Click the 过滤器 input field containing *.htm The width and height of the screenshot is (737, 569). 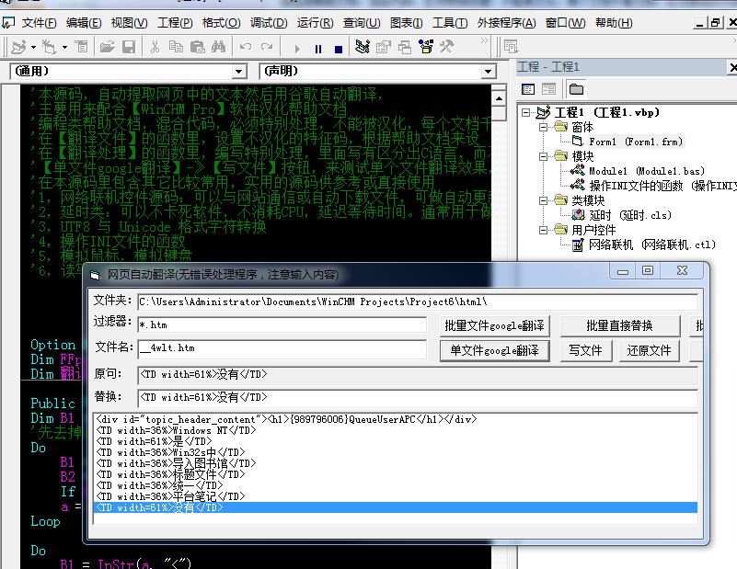(x=282, y=324)
